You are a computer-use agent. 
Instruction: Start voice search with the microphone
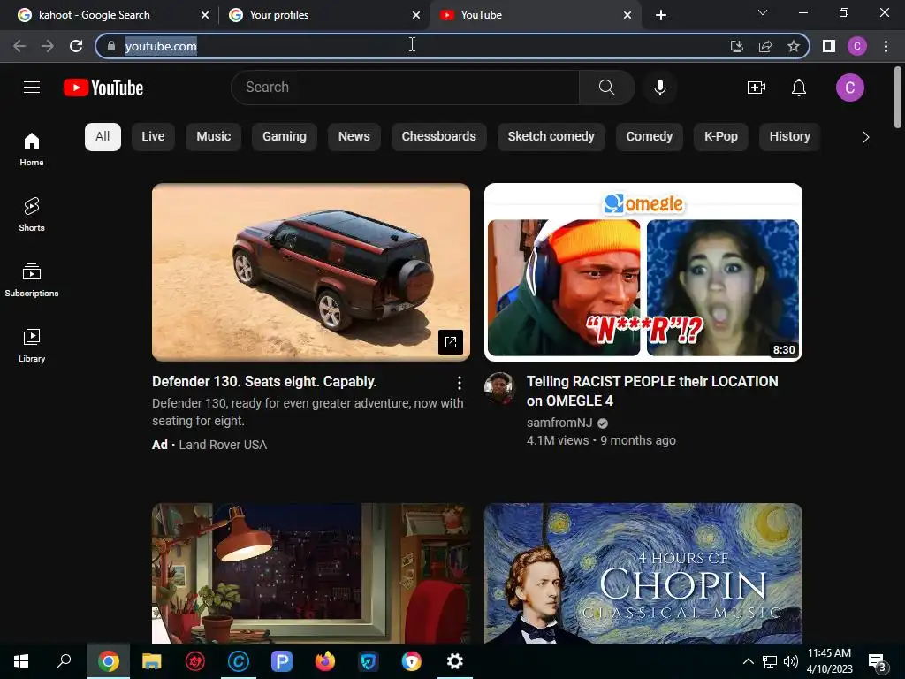[659, 88]
